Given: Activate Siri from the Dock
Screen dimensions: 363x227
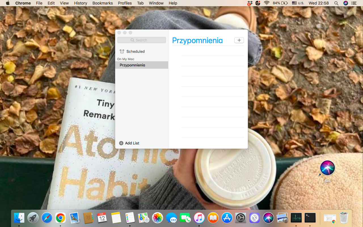Looking at the screenshot, I should pyautogui.click(x=268, y=218).
